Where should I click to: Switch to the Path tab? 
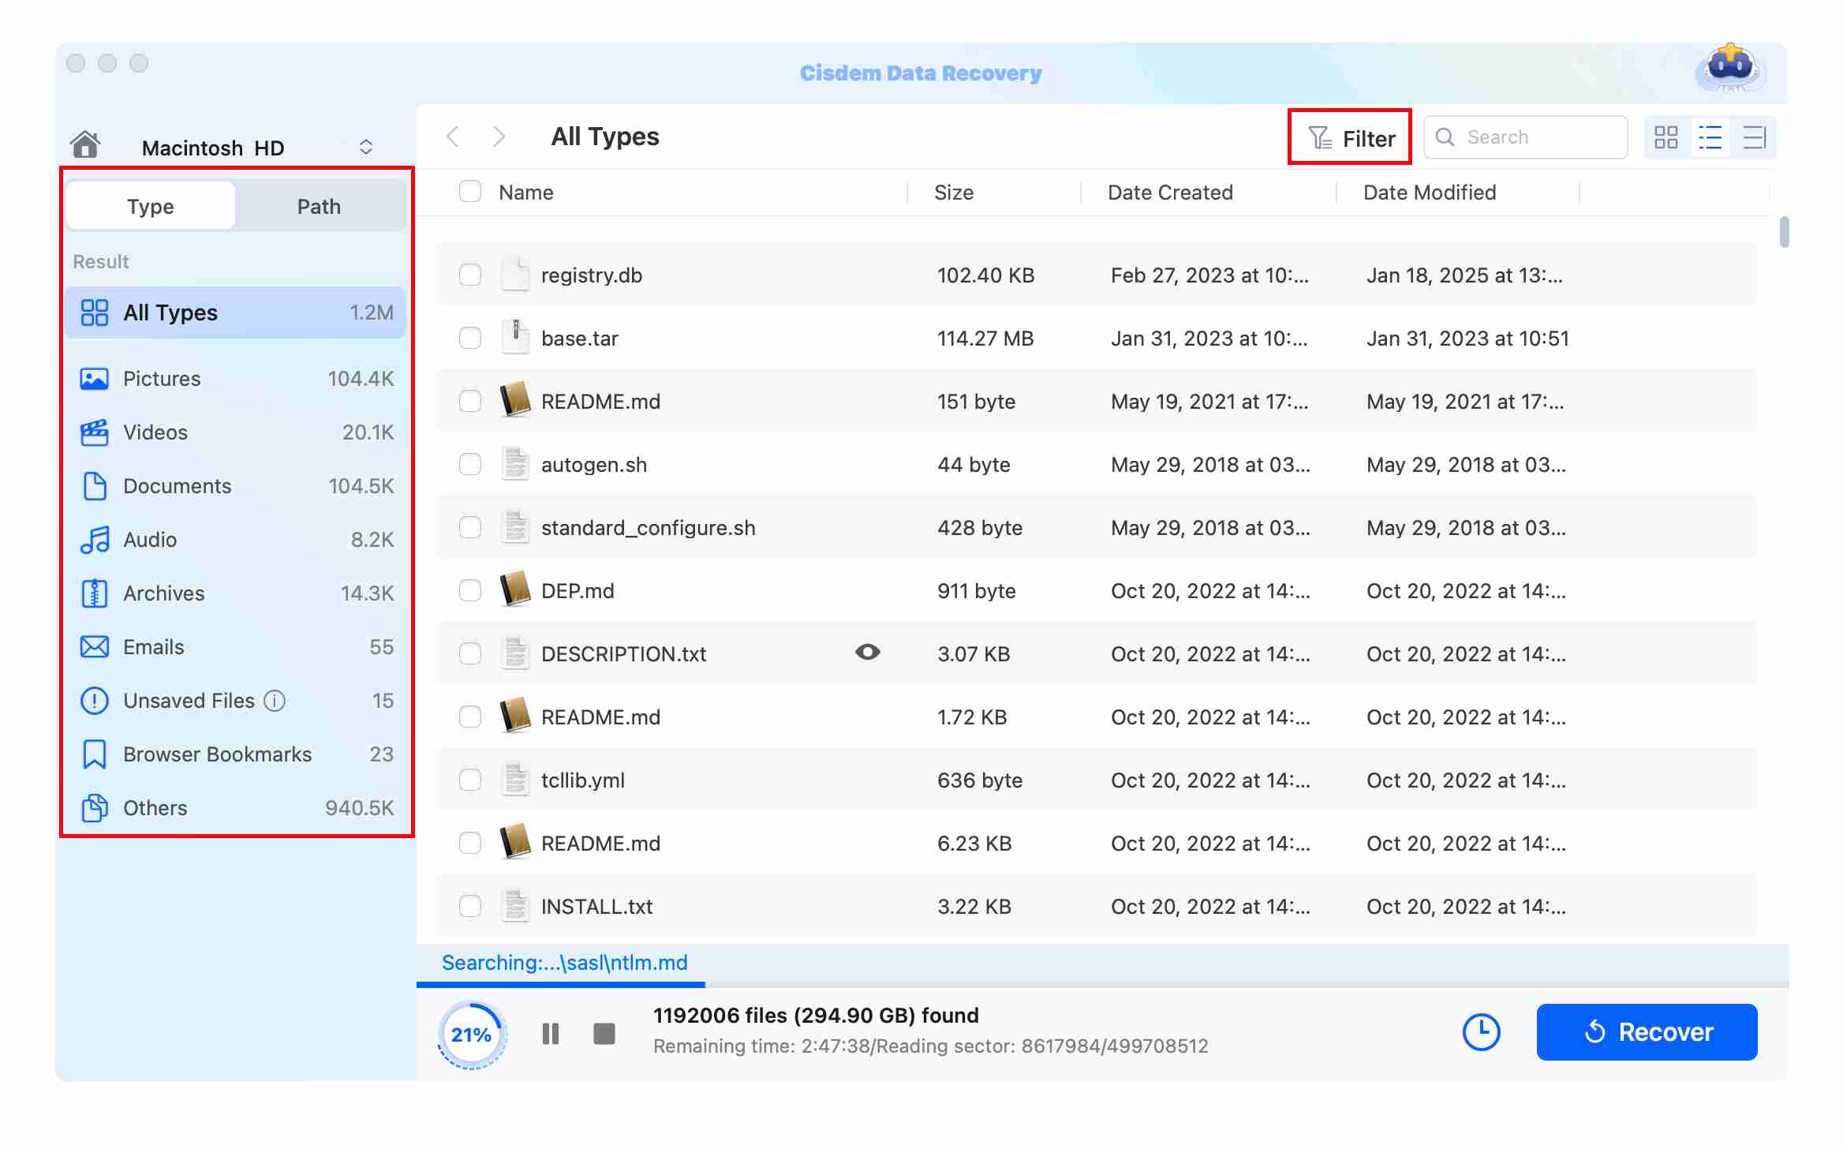319,207
